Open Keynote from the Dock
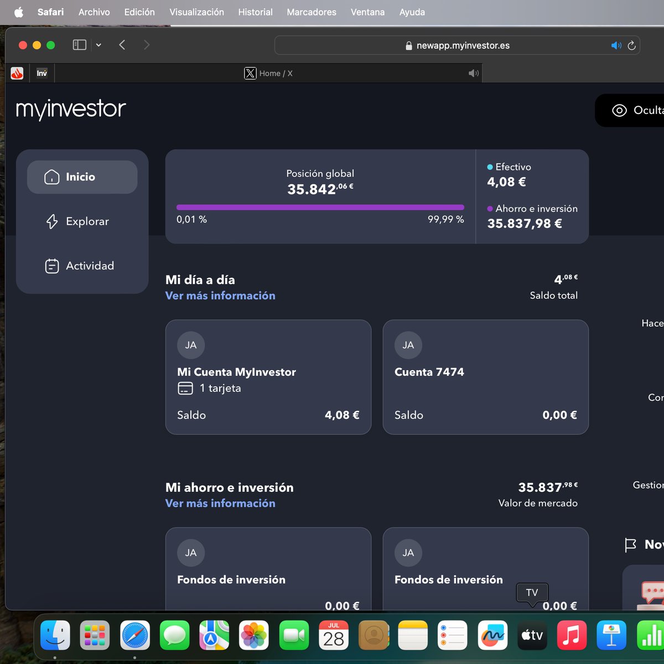 coord(611,635)
